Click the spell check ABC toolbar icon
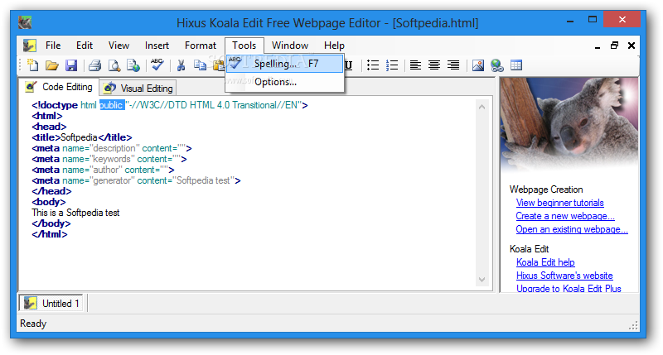 click(x=157, y=65)
